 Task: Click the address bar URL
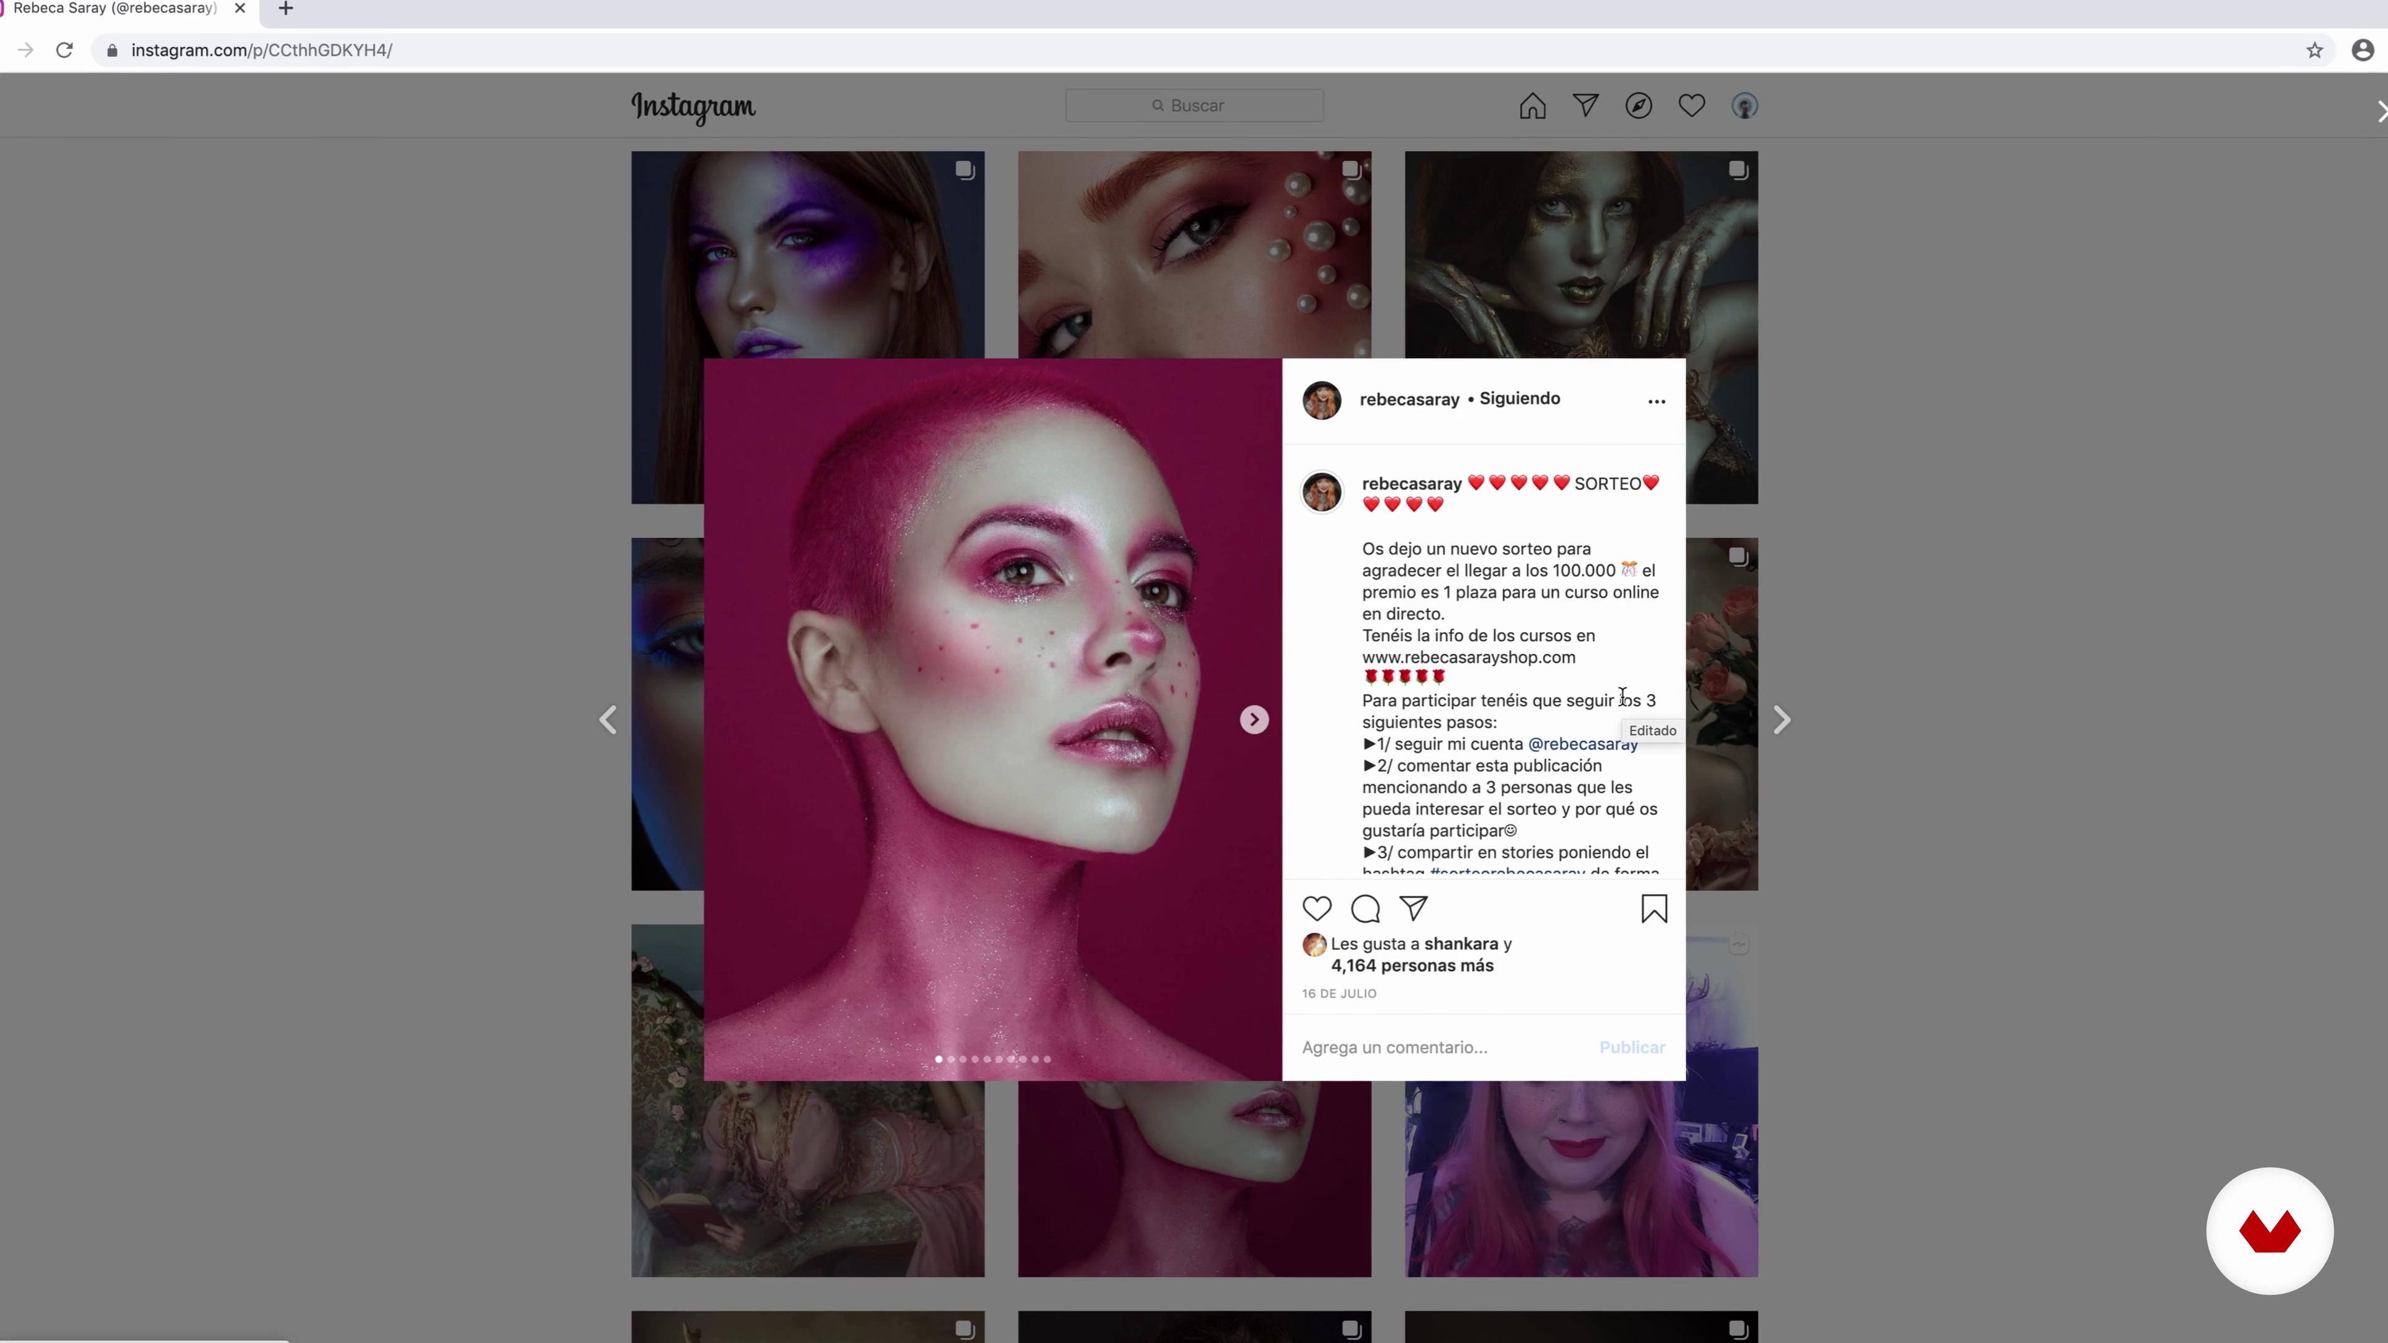[261, 50]
